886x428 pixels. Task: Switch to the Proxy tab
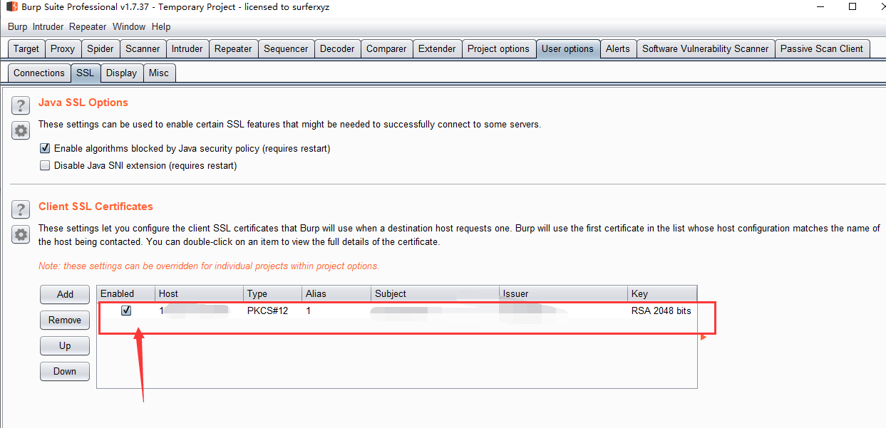point(63,49)
